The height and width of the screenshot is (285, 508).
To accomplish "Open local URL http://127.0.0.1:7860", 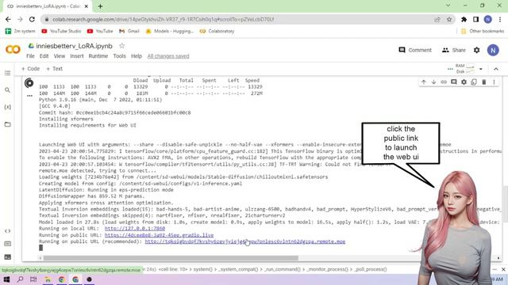I will pyautogui.click(x=135, y=229).
